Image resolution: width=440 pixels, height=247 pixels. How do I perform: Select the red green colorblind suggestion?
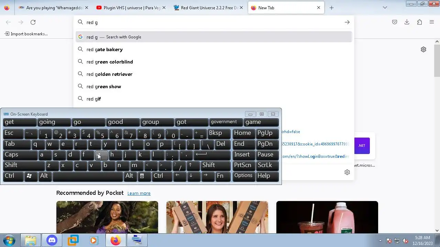[x=214, y=62]
